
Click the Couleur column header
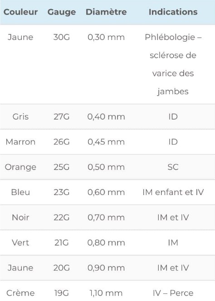[20, 12]
